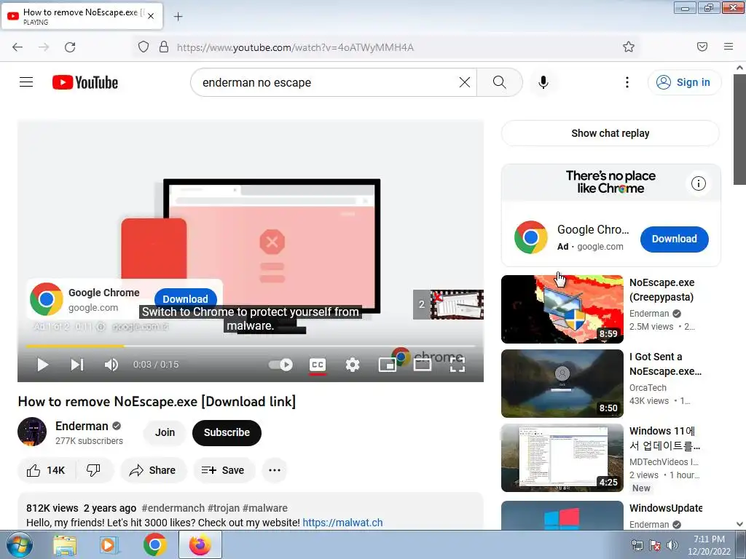Show chat replay
Screen dimensions: 746x559
[x=610, y=133]
